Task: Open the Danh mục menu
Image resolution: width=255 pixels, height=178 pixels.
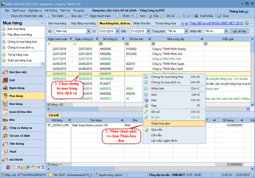Action: (x=19, y=11)
